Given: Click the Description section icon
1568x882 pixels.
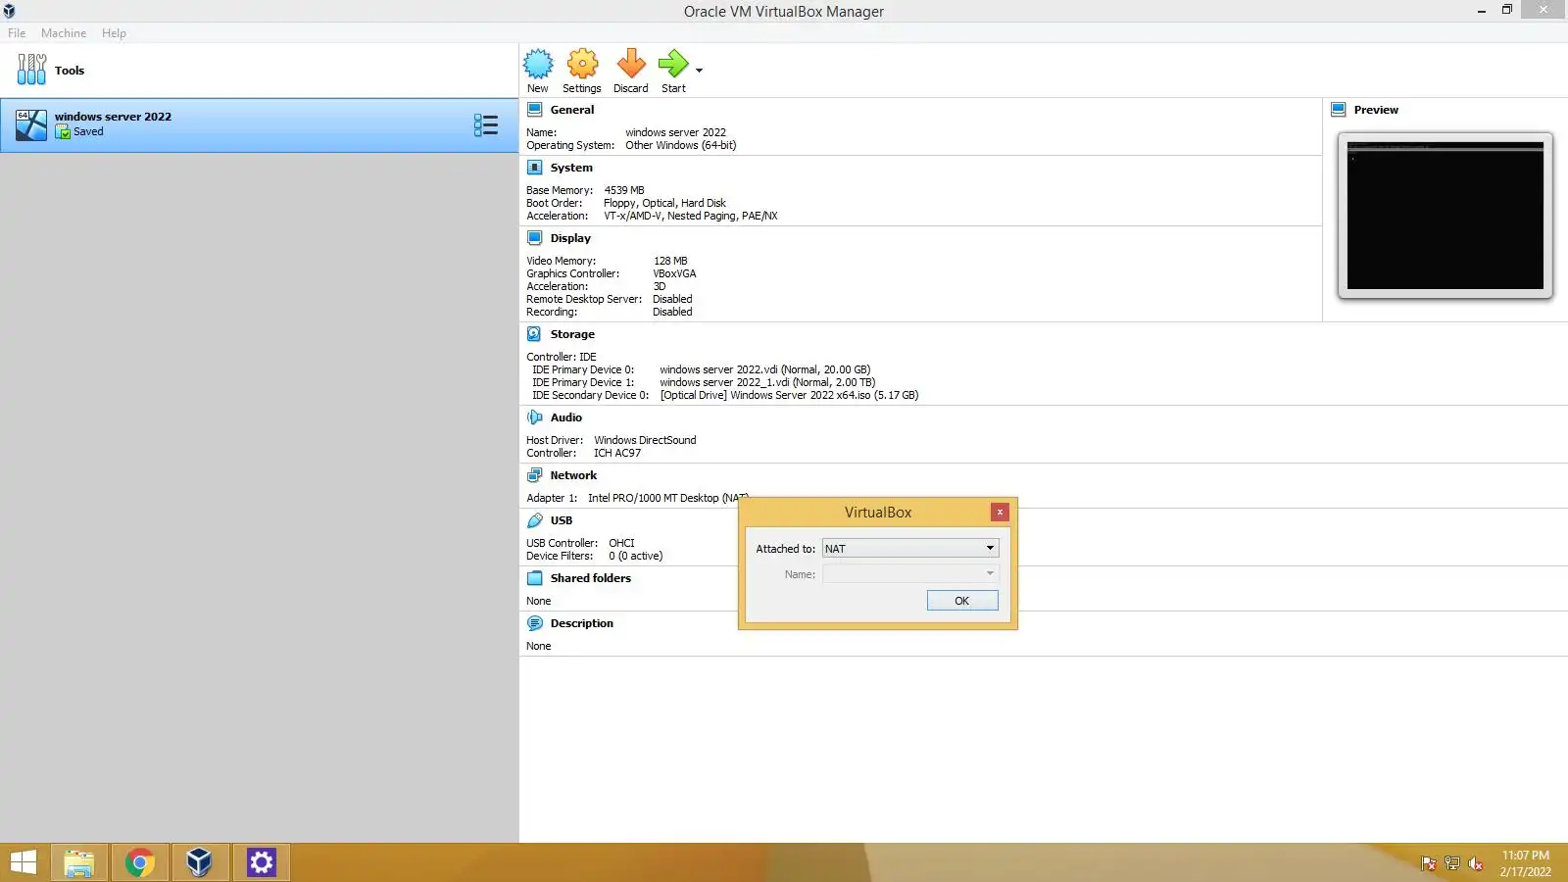Looking at the screenshot, I should (535, 623).
